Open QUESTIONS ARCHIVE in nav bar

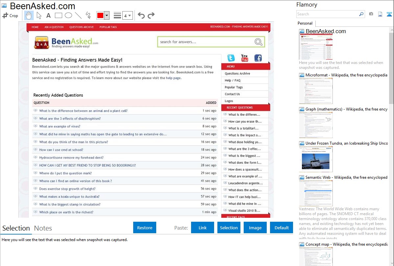pos(82,27)
